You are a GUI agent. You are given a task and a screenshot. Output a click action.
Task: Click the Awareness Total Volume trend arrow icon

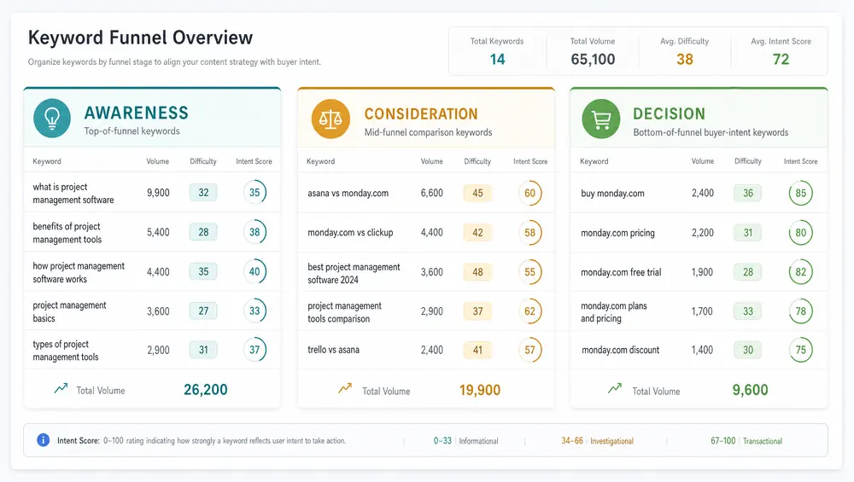pos(61,388)
